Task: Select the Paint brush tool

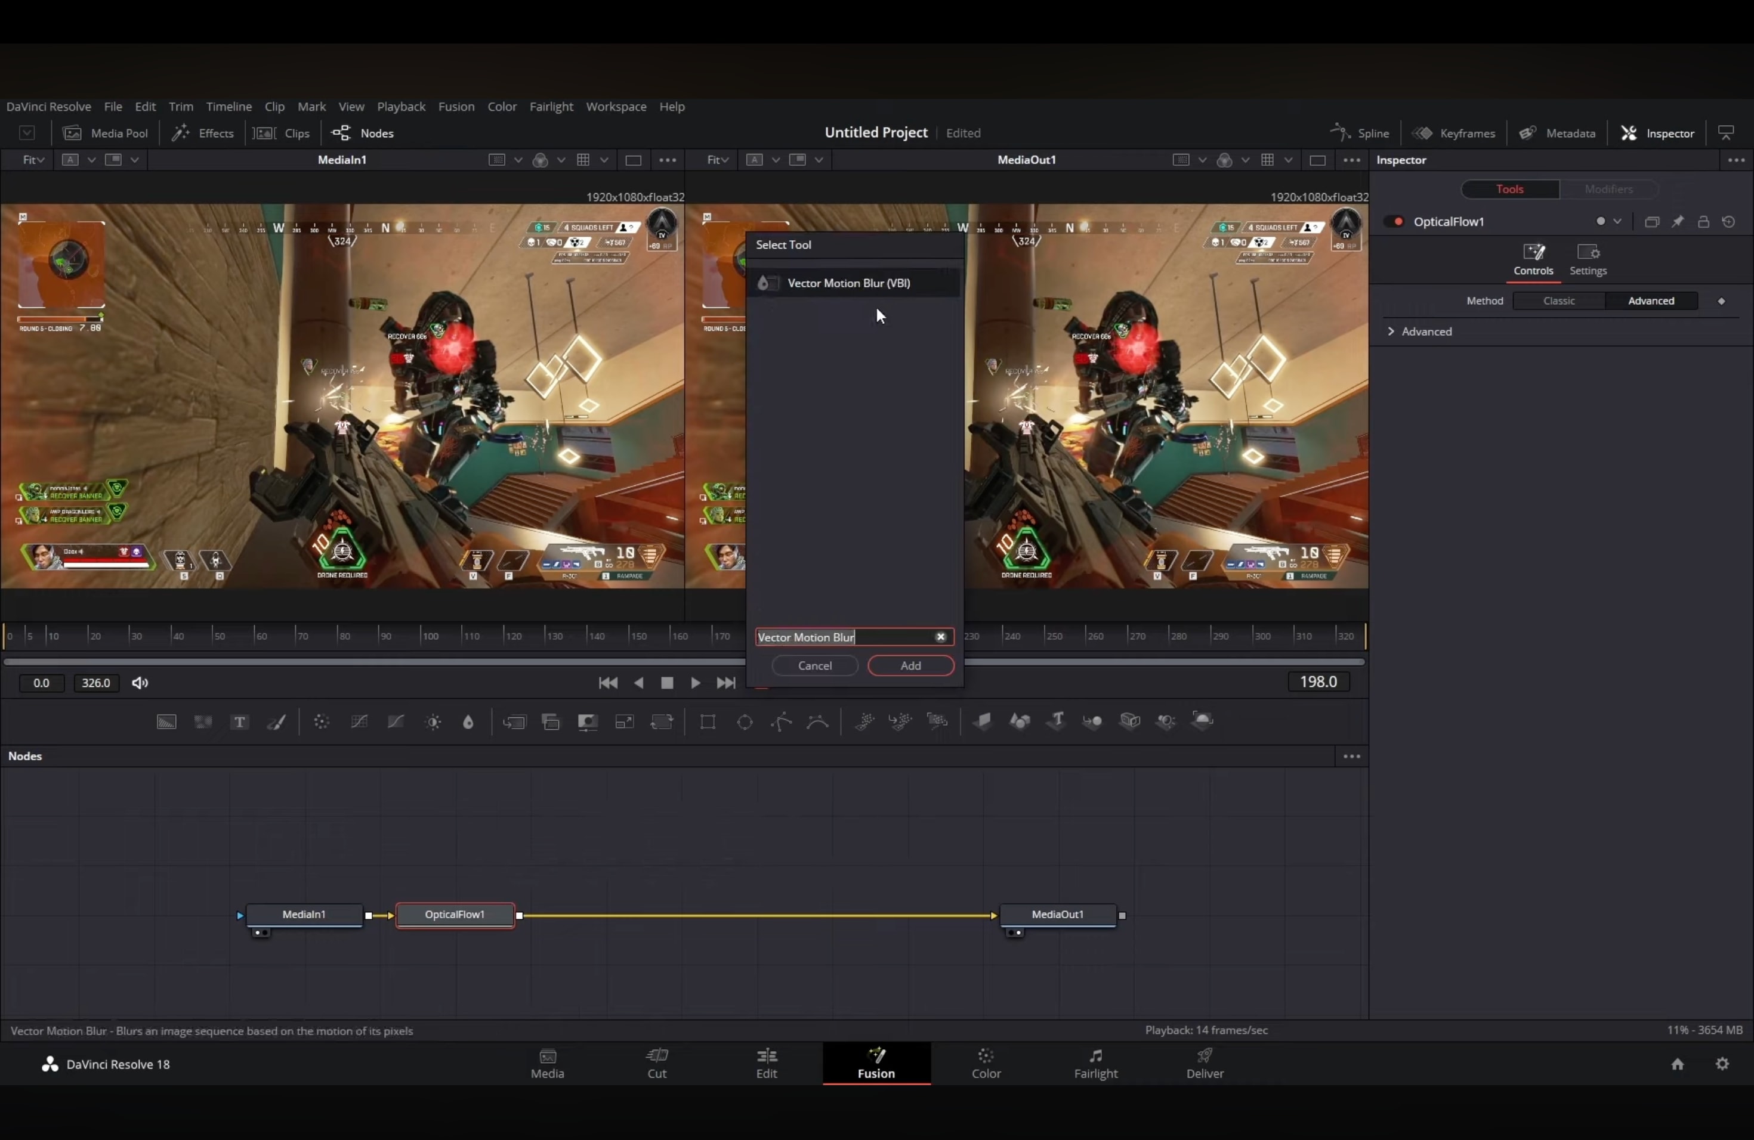Action: coord(276,723)
